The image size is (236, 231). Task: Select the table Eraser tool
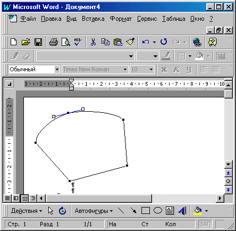pos(27,56)
